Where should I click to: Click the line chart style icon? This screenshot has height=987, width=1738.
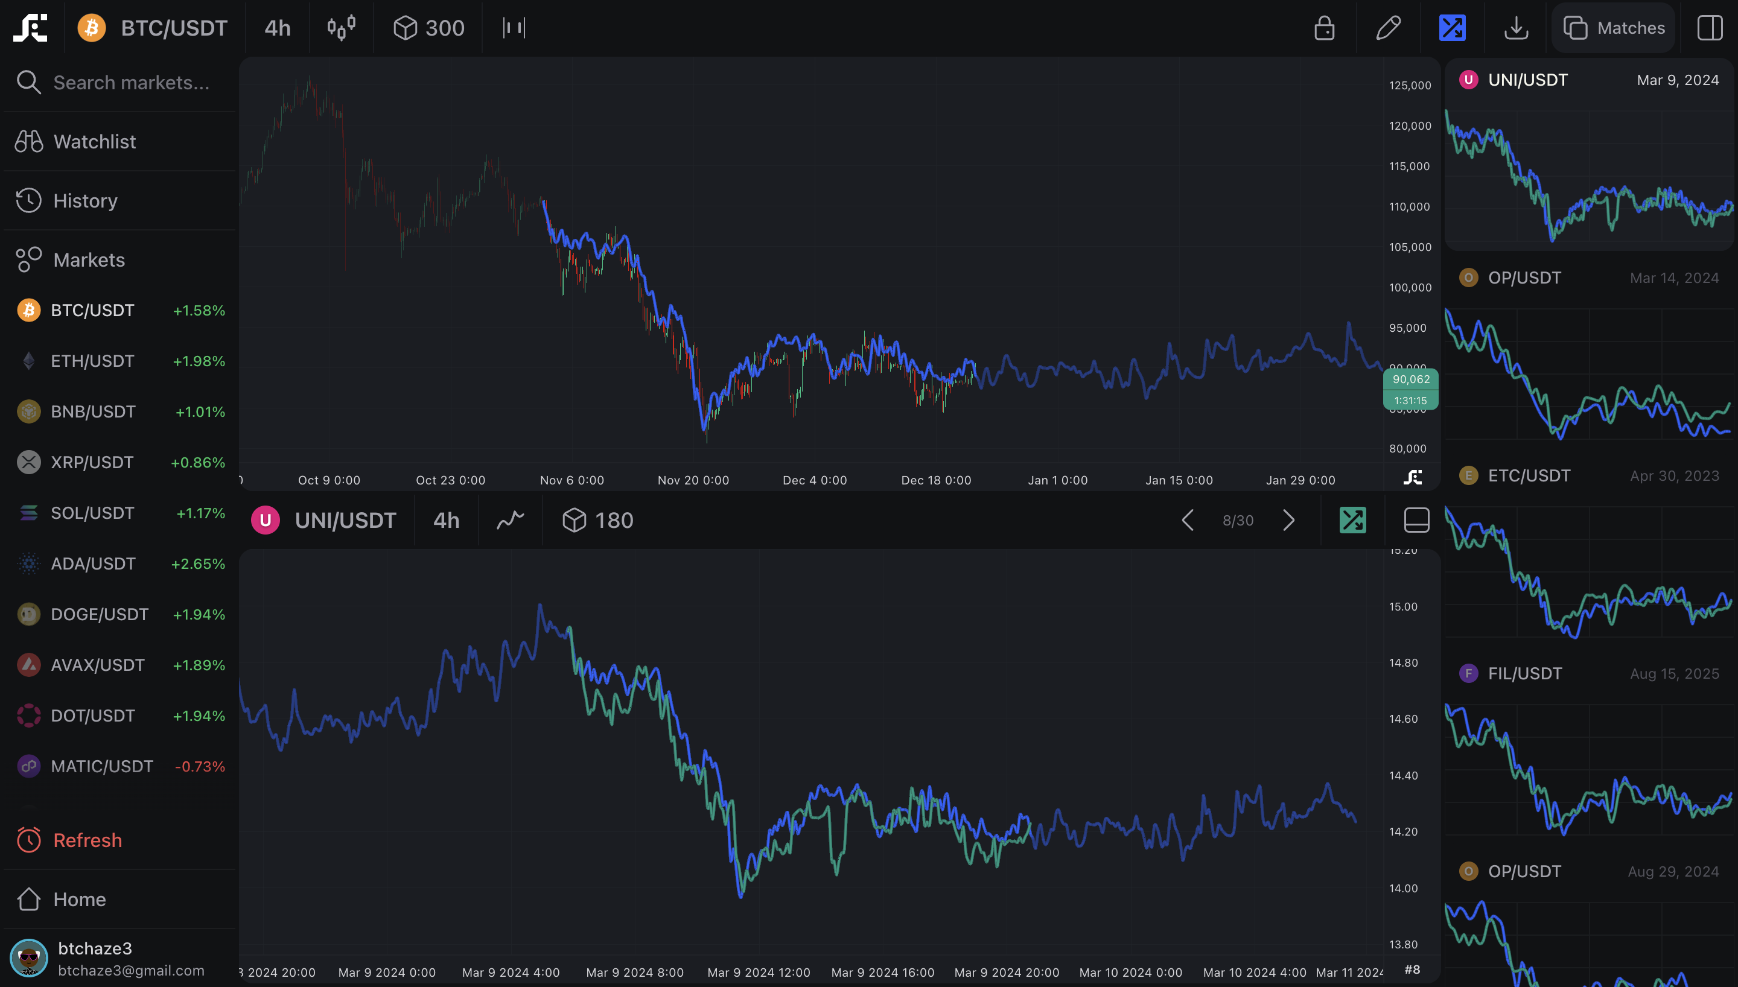coord(511,520)
